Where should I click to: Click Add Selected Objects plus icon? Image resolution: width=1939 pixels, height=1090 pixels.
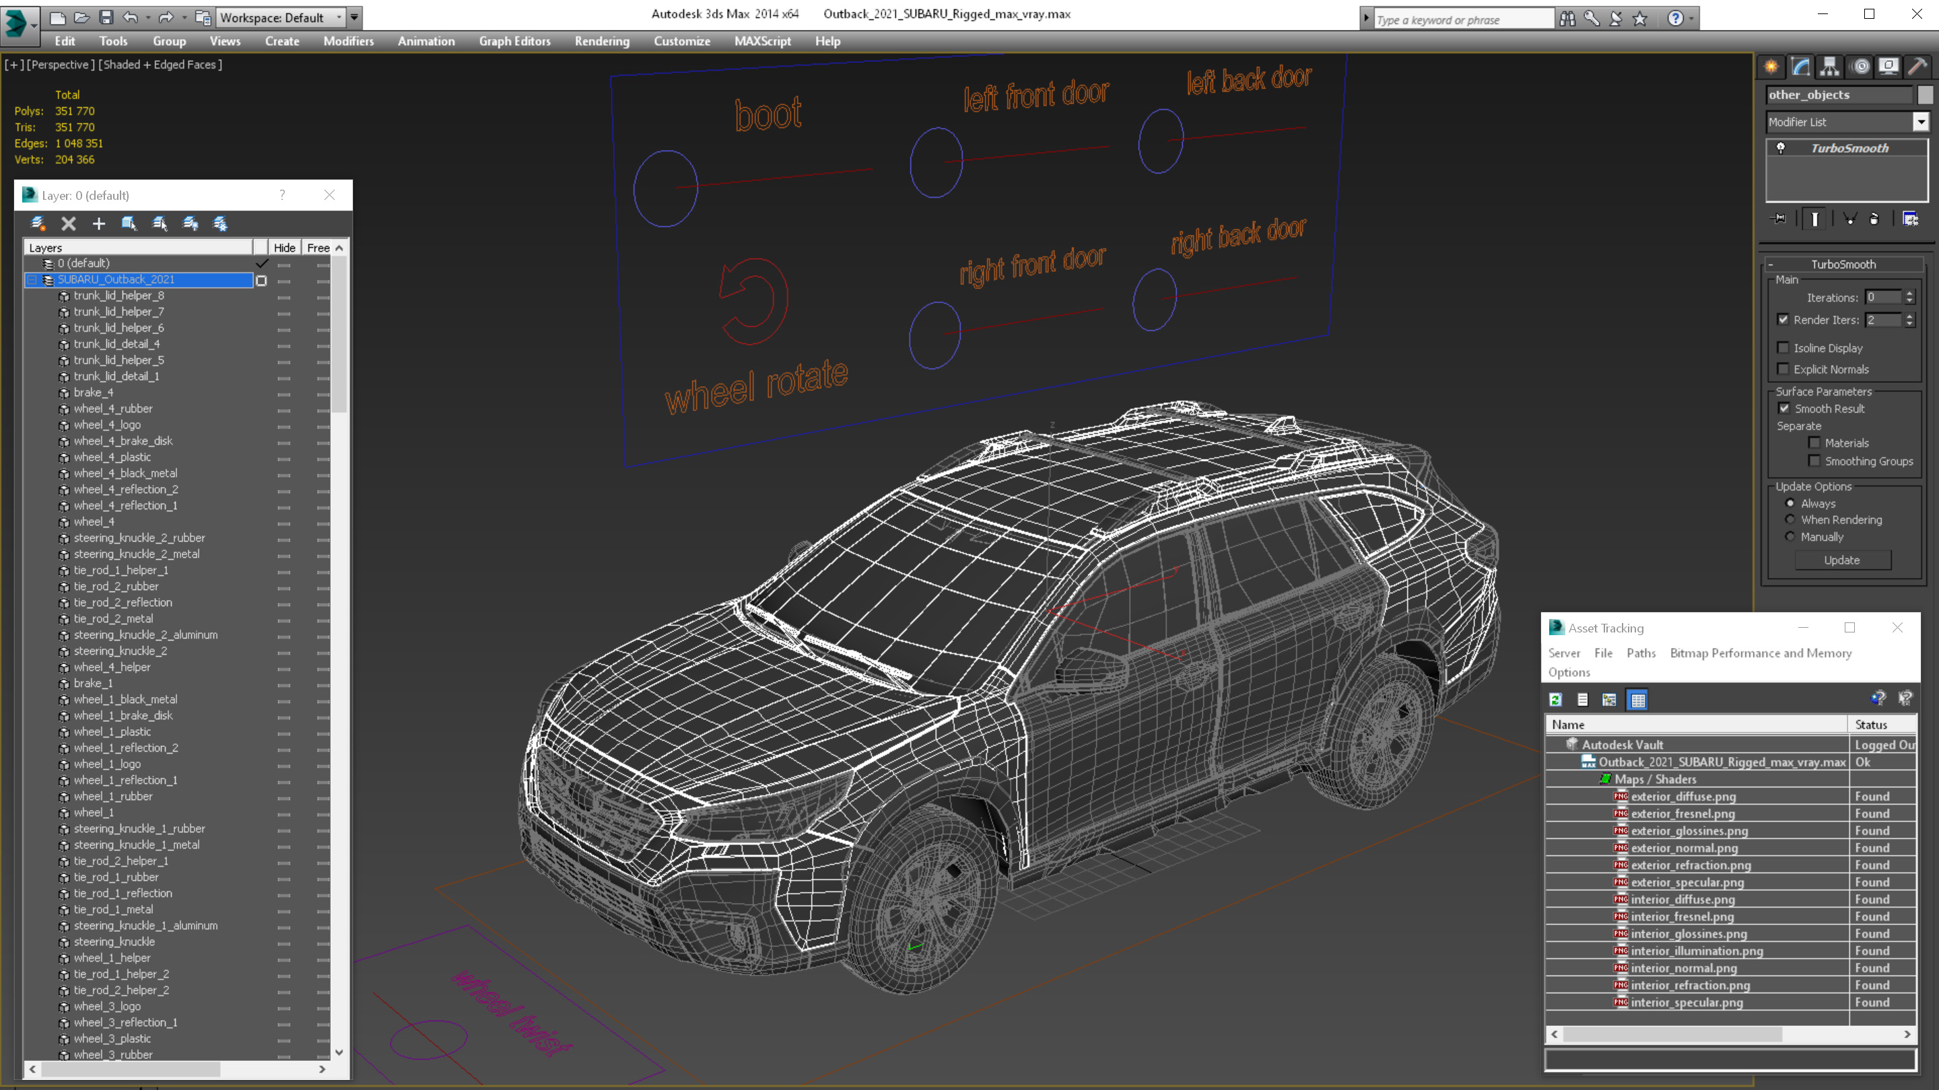pos(98,223)
